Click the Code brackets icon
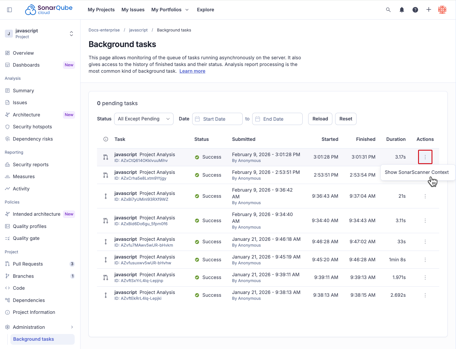This screenshot has height=349, width=456. [x=7, y=288]
